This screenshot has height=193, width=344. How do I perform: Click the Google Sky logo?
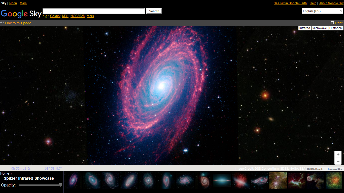click(21, 14)
